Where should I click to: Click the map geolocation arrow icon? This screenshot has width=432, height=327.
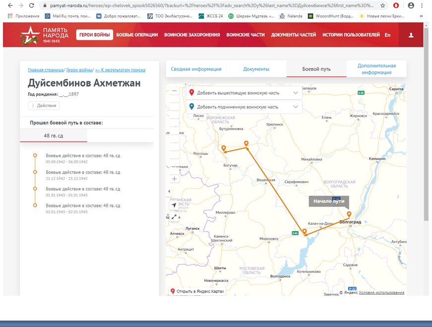point(174,205)
